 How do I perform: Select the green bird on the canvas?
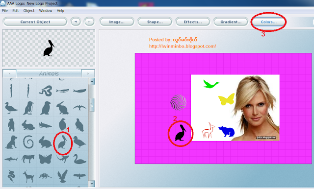[x=211, y=84]
